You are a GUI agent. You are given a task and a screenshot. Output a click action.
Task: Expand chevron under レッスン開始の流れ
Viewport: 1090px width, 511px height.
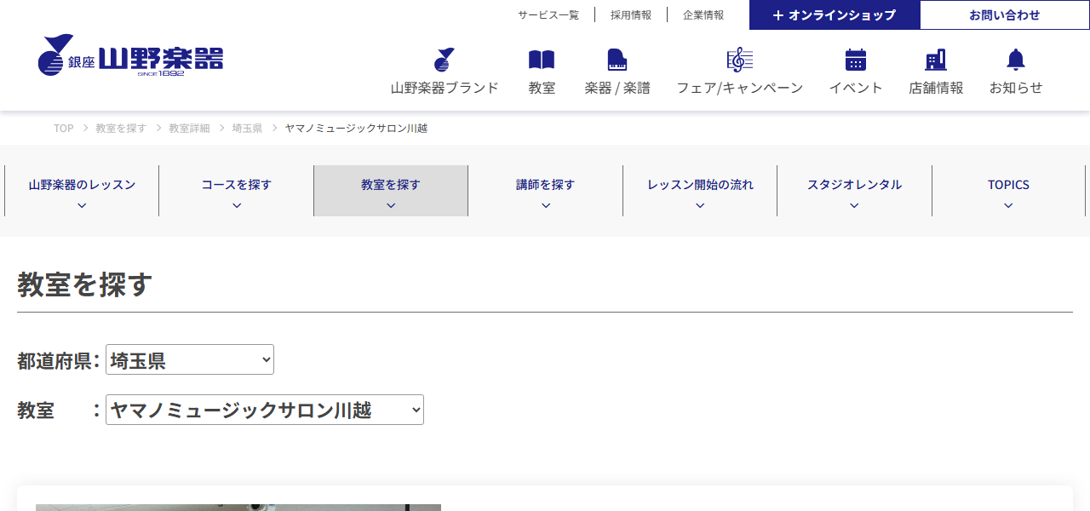pos(700,205)
